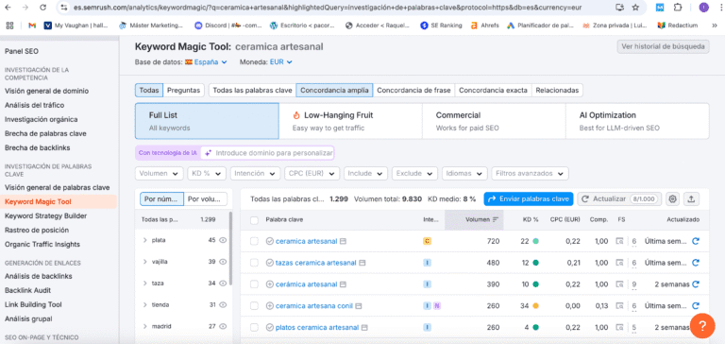725x344 pixels.
Task: Expand the 'tienda' keyword group
Action: pos(144,304)
